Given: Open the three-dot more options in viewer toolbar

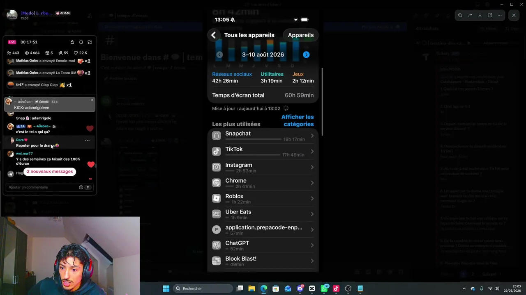Looking at the screenshot, I should (500, 15).
